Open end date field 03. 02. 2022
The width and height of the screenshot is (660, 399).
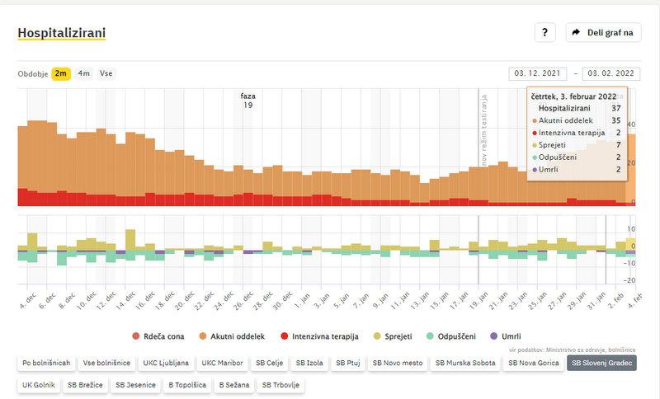point(611,73)
